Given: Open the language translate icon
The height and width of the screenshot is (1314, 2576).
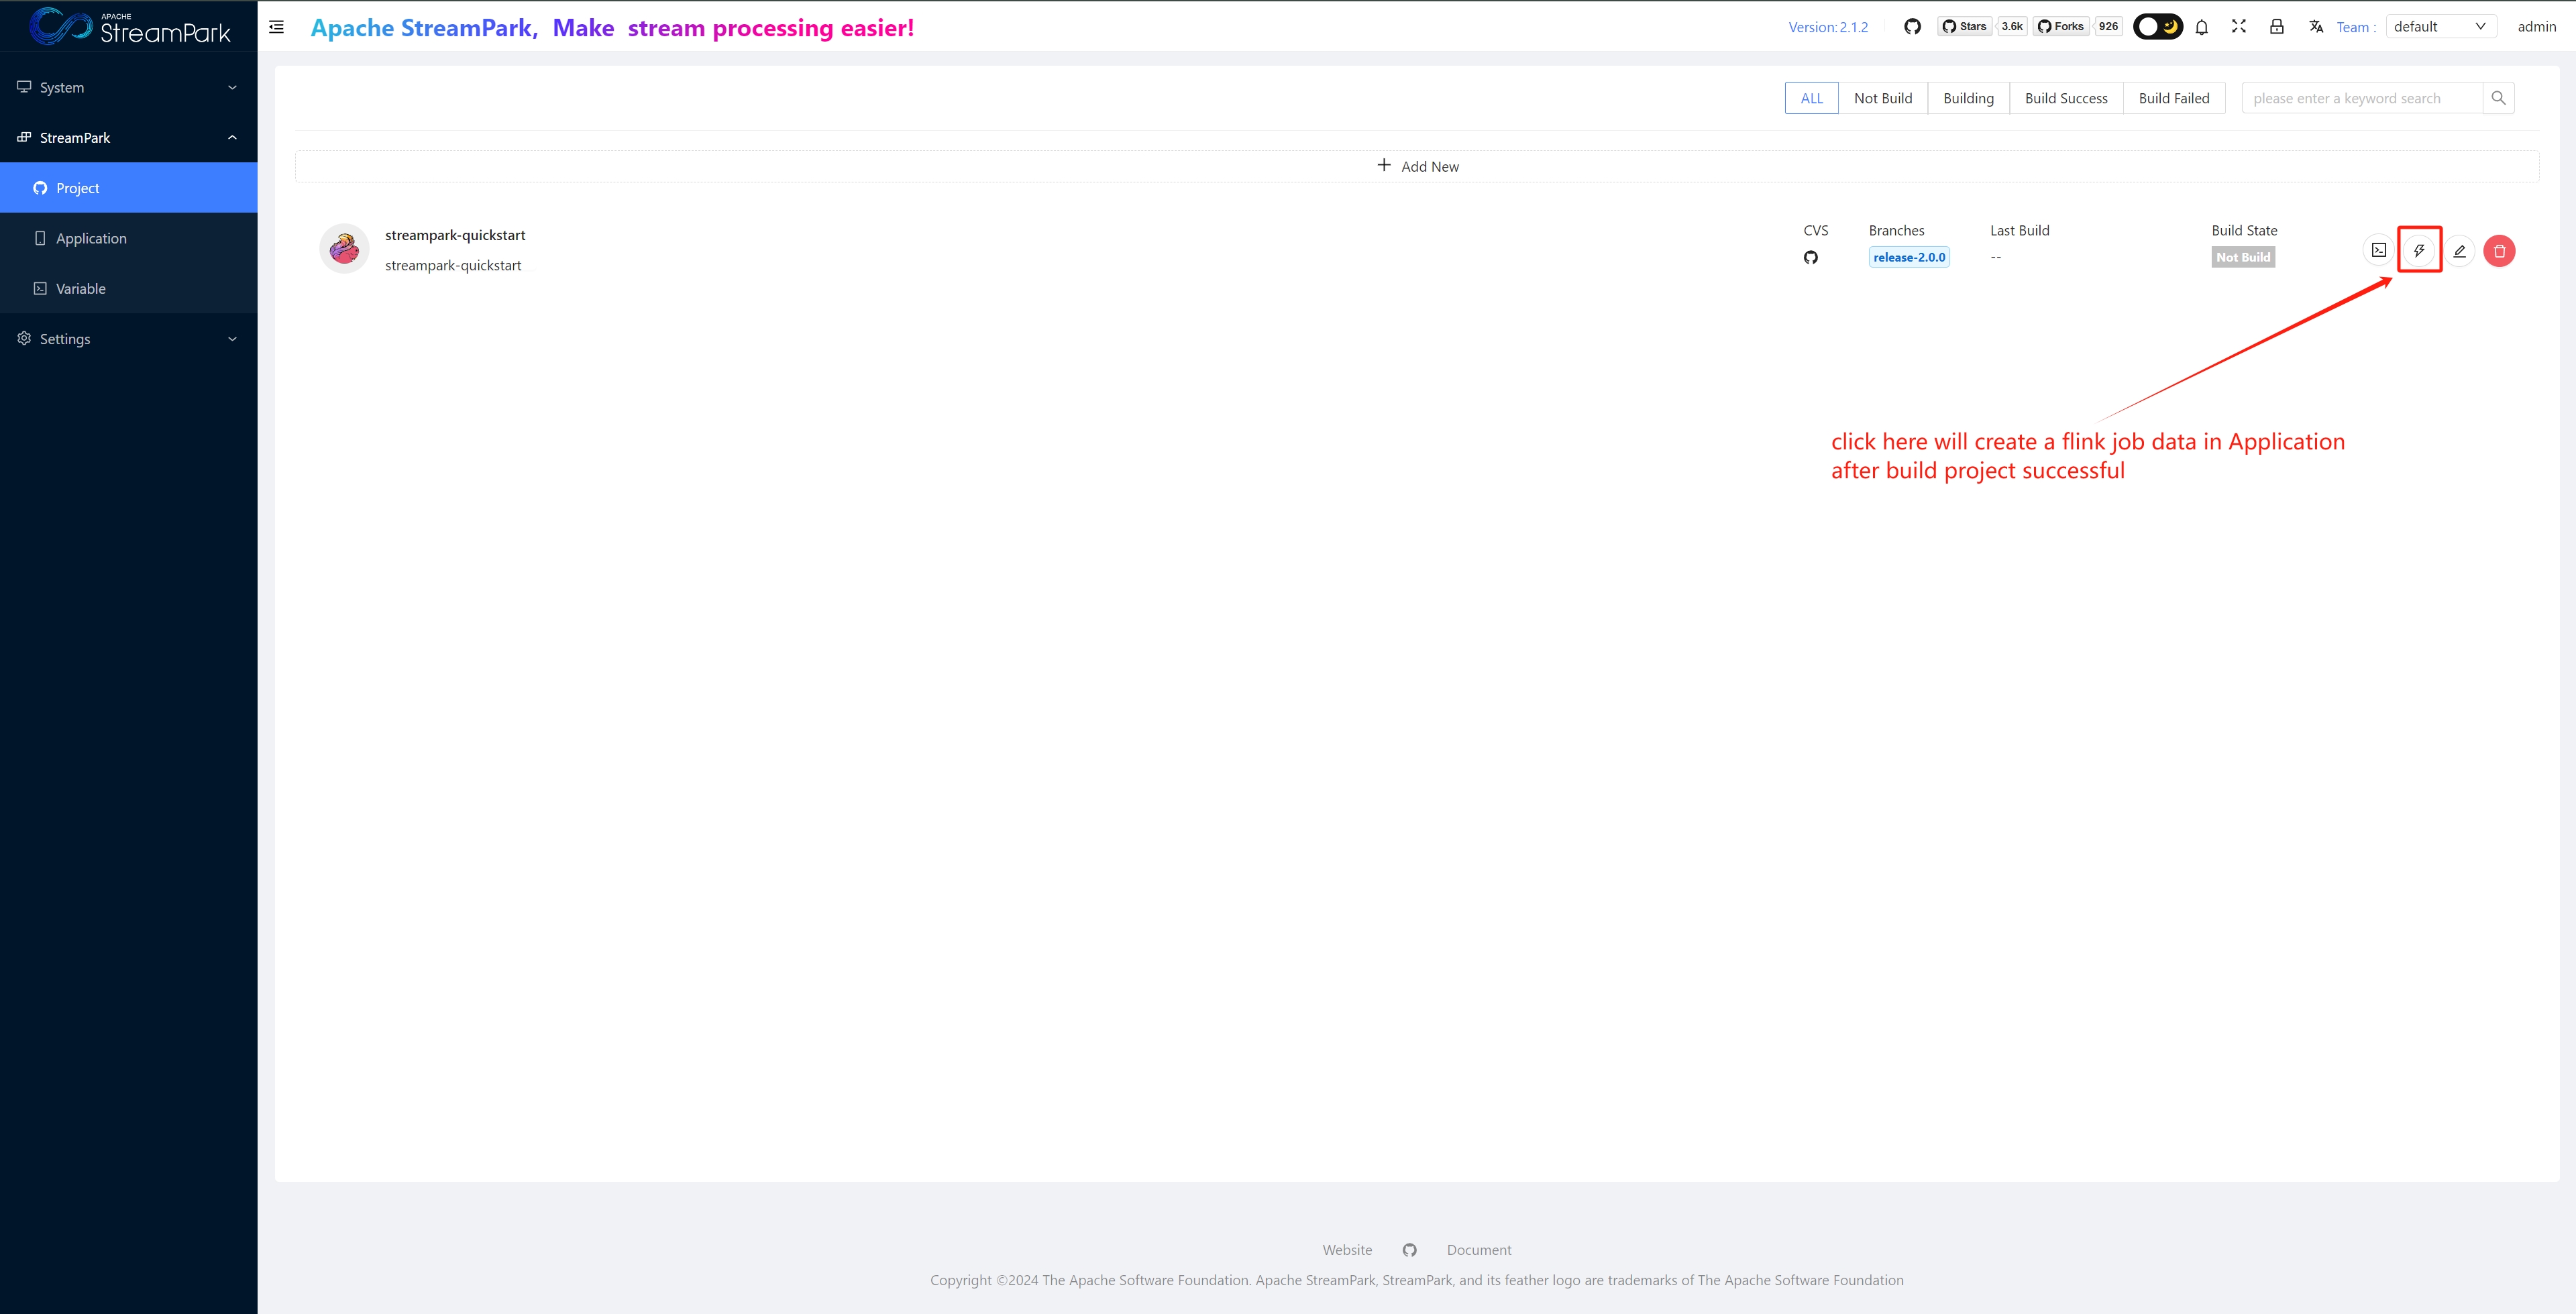Looking at the screenshot, I should 2316,27.
